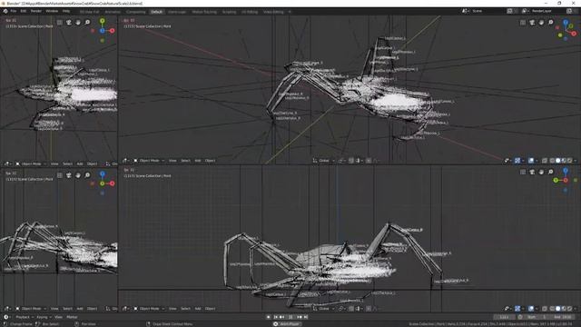This screenshot has height=327, width=581.
Task: Add a new workspace with the plus tab
Action: pyautogui.click(x=290, y=12)
